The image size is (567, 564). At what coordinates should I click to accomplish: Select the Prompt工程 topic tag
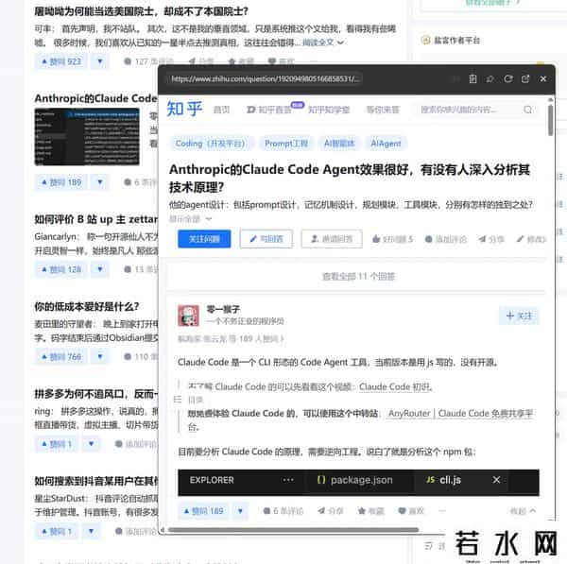(x=286, y=144)
